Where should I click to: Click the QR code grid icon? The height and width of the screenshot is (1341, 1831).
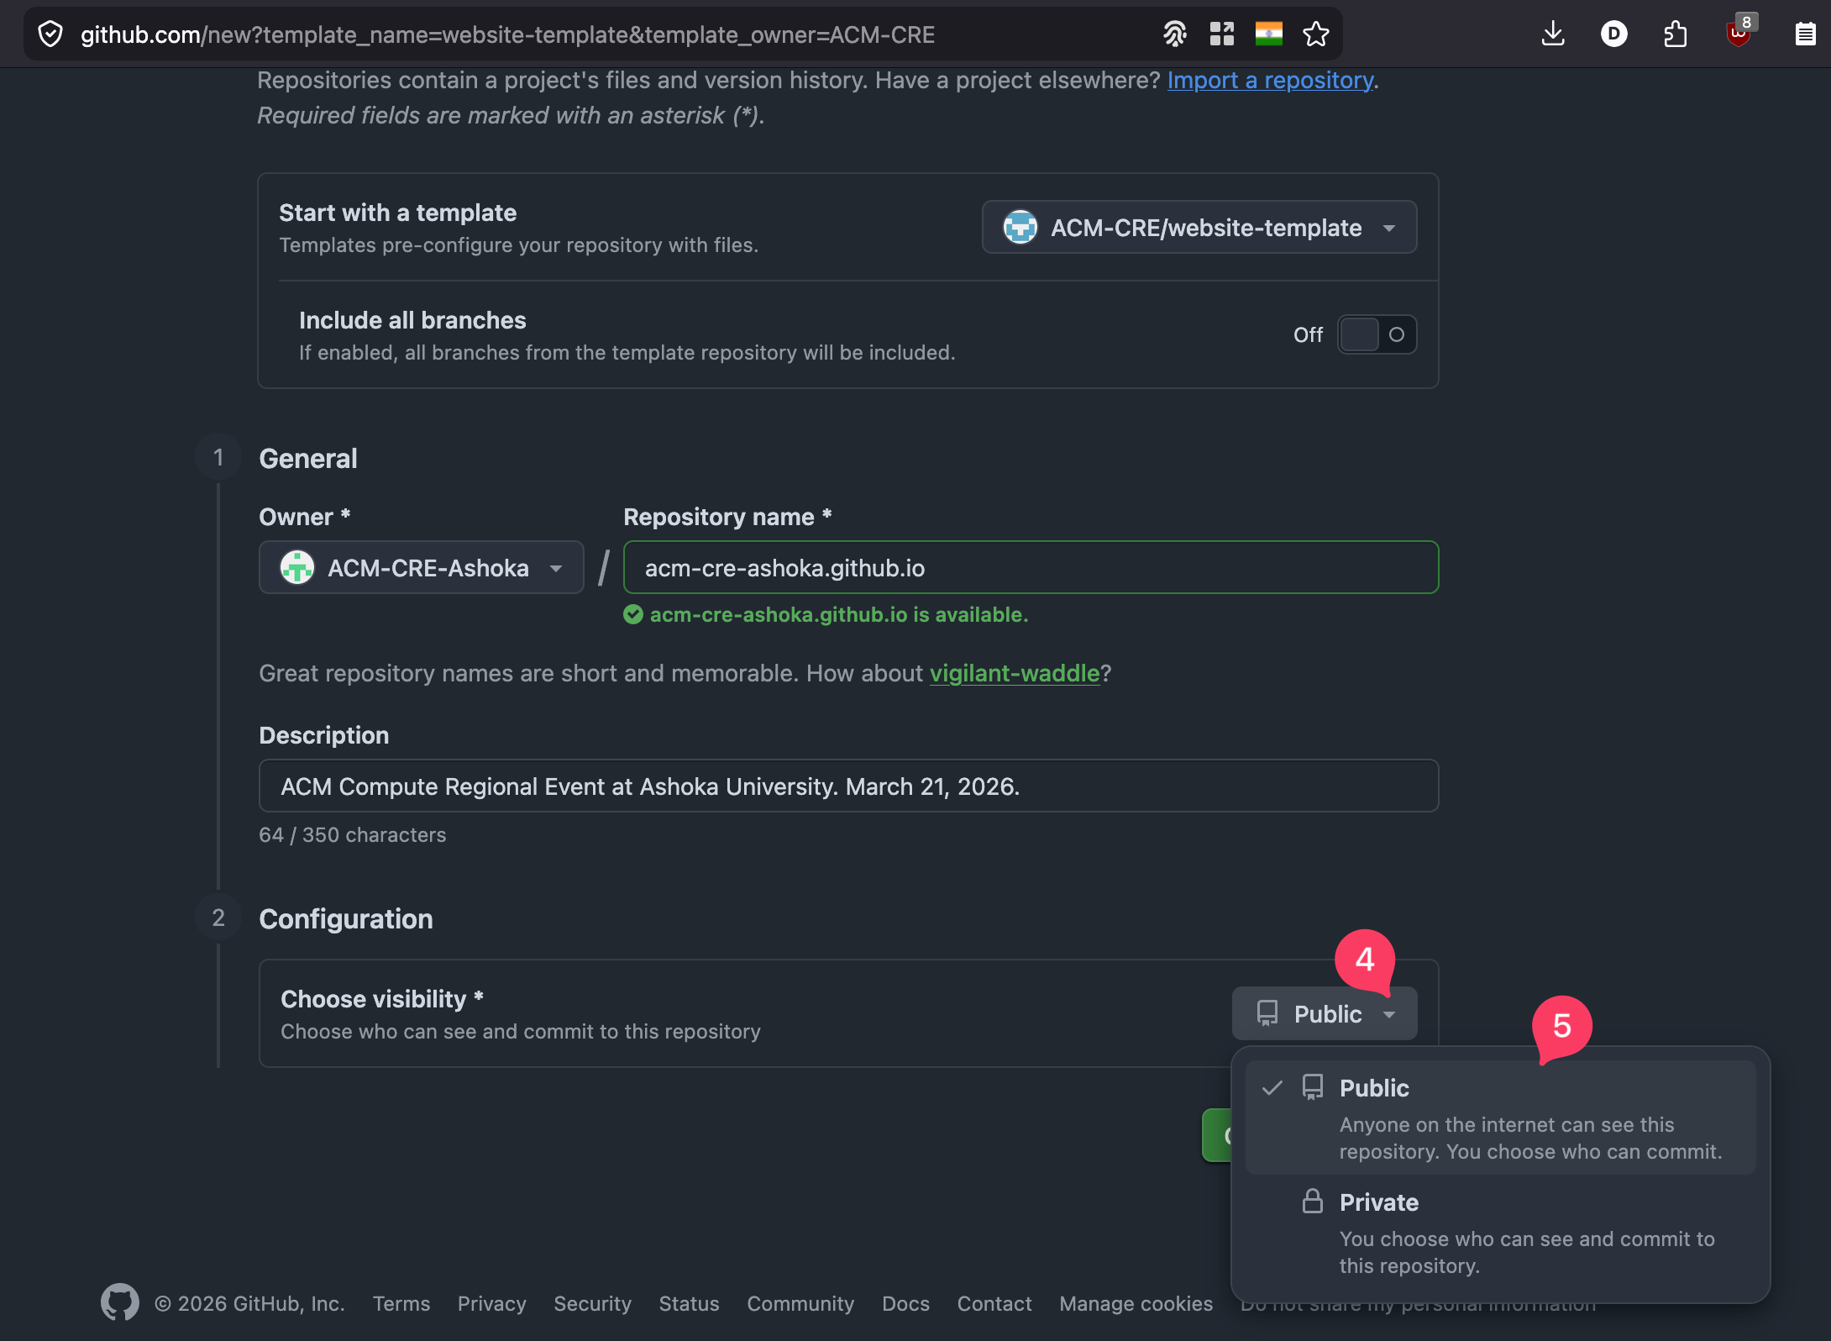coord(1221,34)
